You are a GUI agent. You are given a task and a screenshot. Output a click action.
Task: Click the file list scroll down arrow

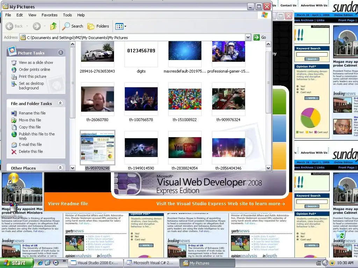pos(268,168)
